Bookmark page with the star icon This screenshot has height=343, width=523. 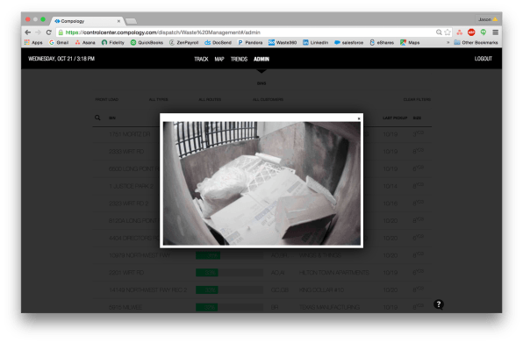click(448, 32)
